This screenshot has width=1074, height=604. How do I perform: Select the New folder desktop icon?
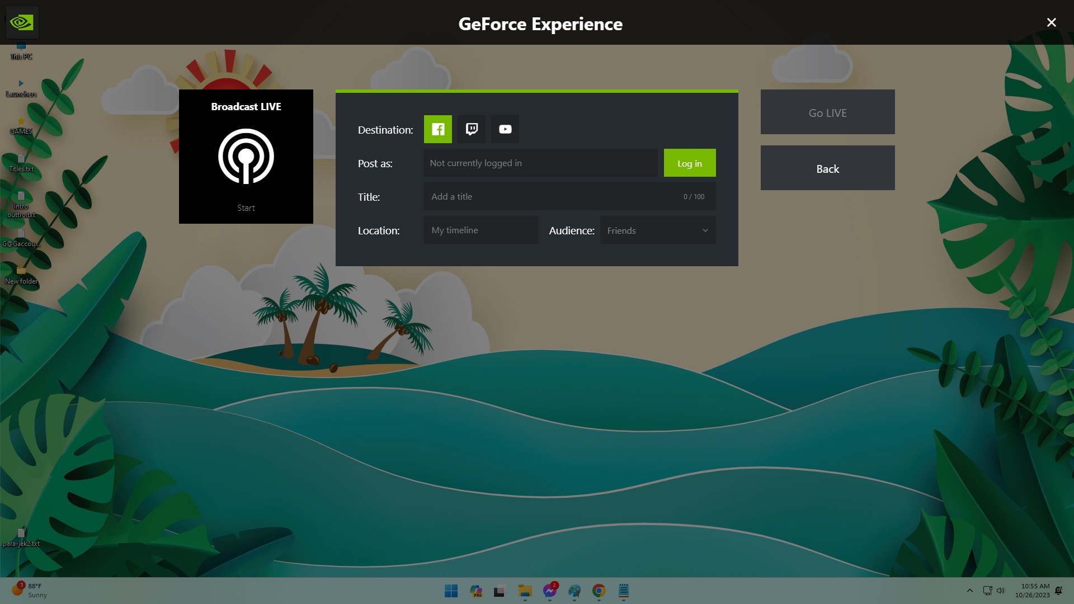pos(21,276)
